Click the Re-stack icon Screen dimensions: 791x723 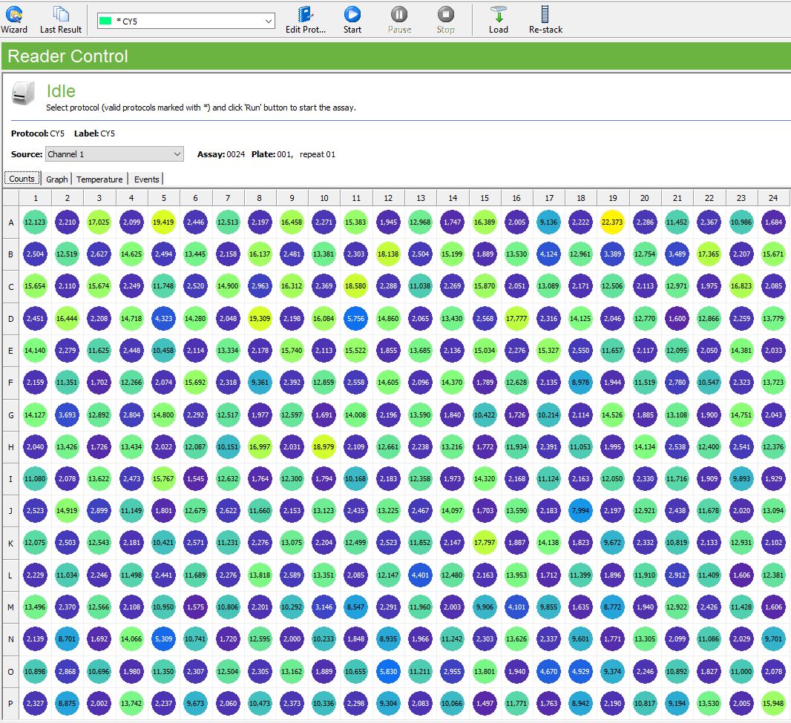coord(545,19)
